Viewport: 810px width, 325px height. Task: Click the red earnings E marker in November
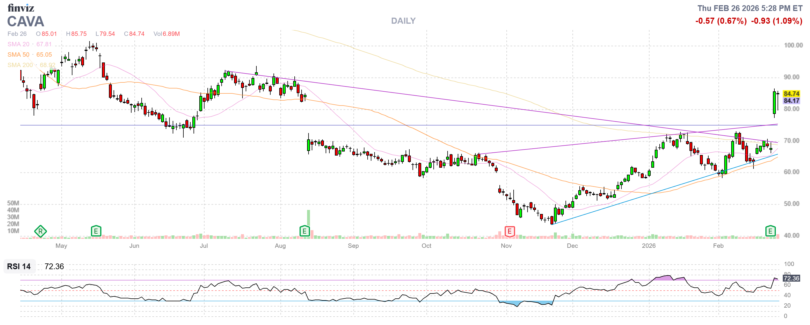509,232
